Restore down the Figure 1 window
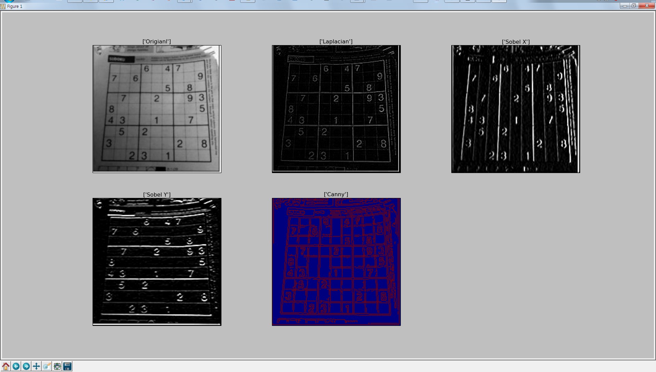 [634, 6]
